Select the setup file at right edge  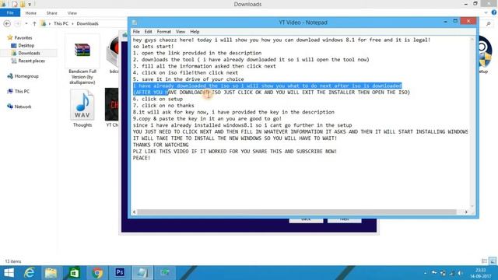tap(484, 54)
